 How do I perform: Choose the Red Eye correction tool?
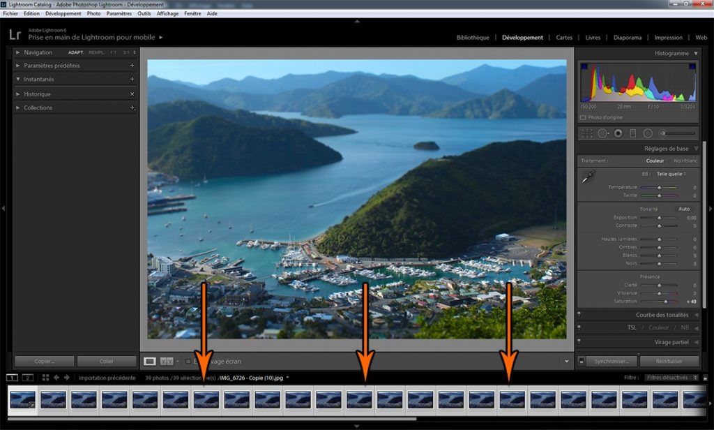tap(618, 133)
